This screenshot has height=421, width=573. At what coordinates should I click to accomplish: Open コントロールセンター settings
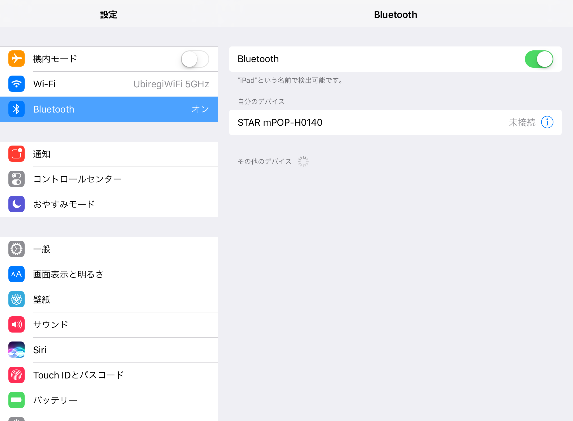click(109, 179)
